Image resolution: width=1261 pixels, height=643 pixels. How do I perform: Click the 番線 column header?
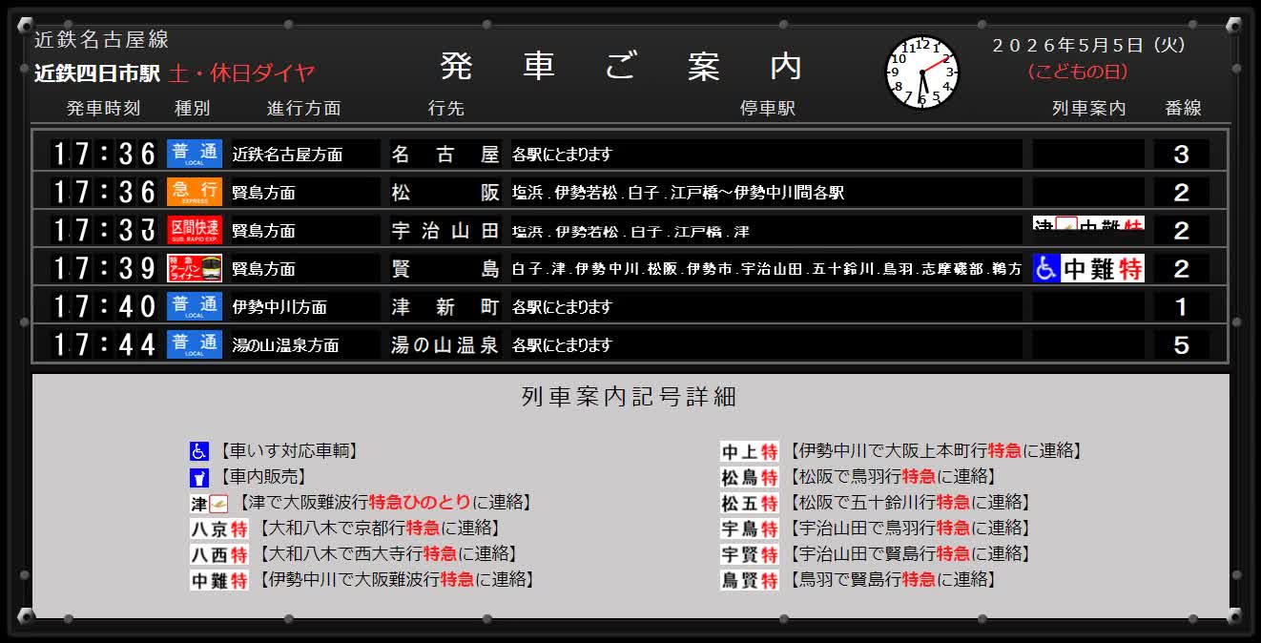tap(1183, 109)
